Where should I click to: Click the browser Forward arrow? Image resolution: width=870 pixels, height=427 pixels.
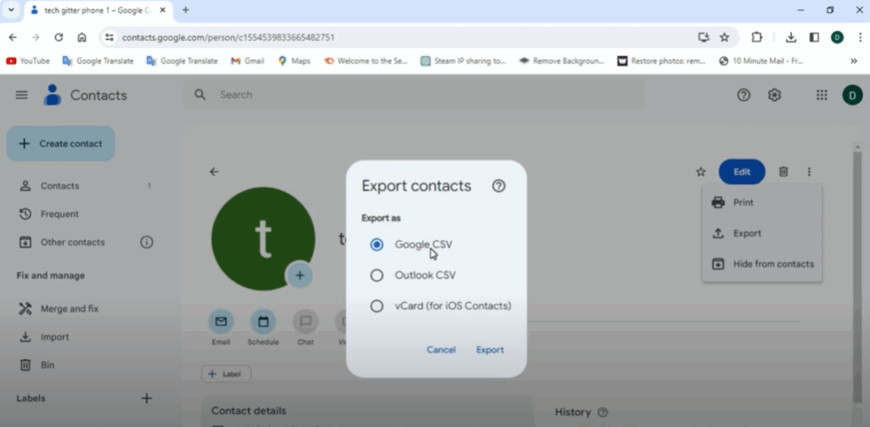click(36, 37)
